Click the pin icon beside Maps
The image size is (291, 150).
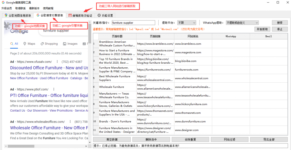(25, 44)
